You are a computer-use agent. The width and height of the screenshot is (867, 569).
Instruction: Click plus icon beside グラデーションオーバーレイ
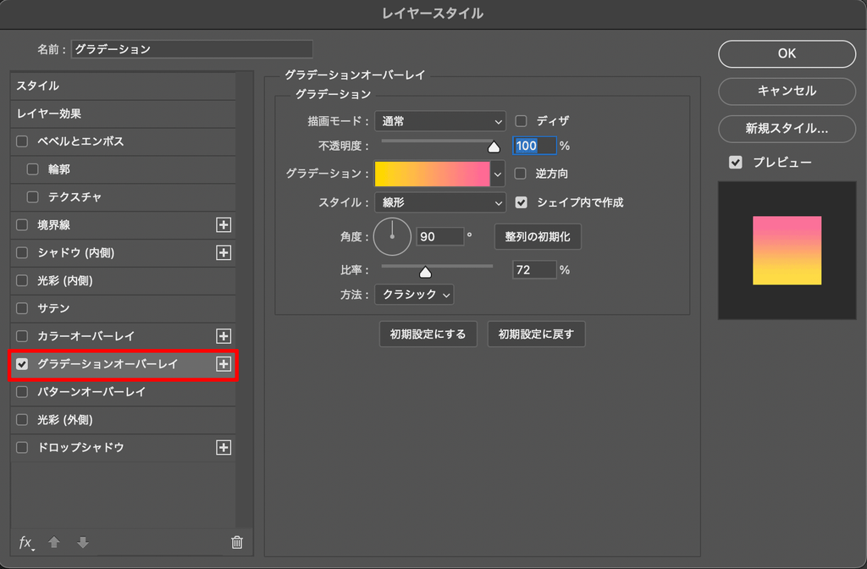224,364
